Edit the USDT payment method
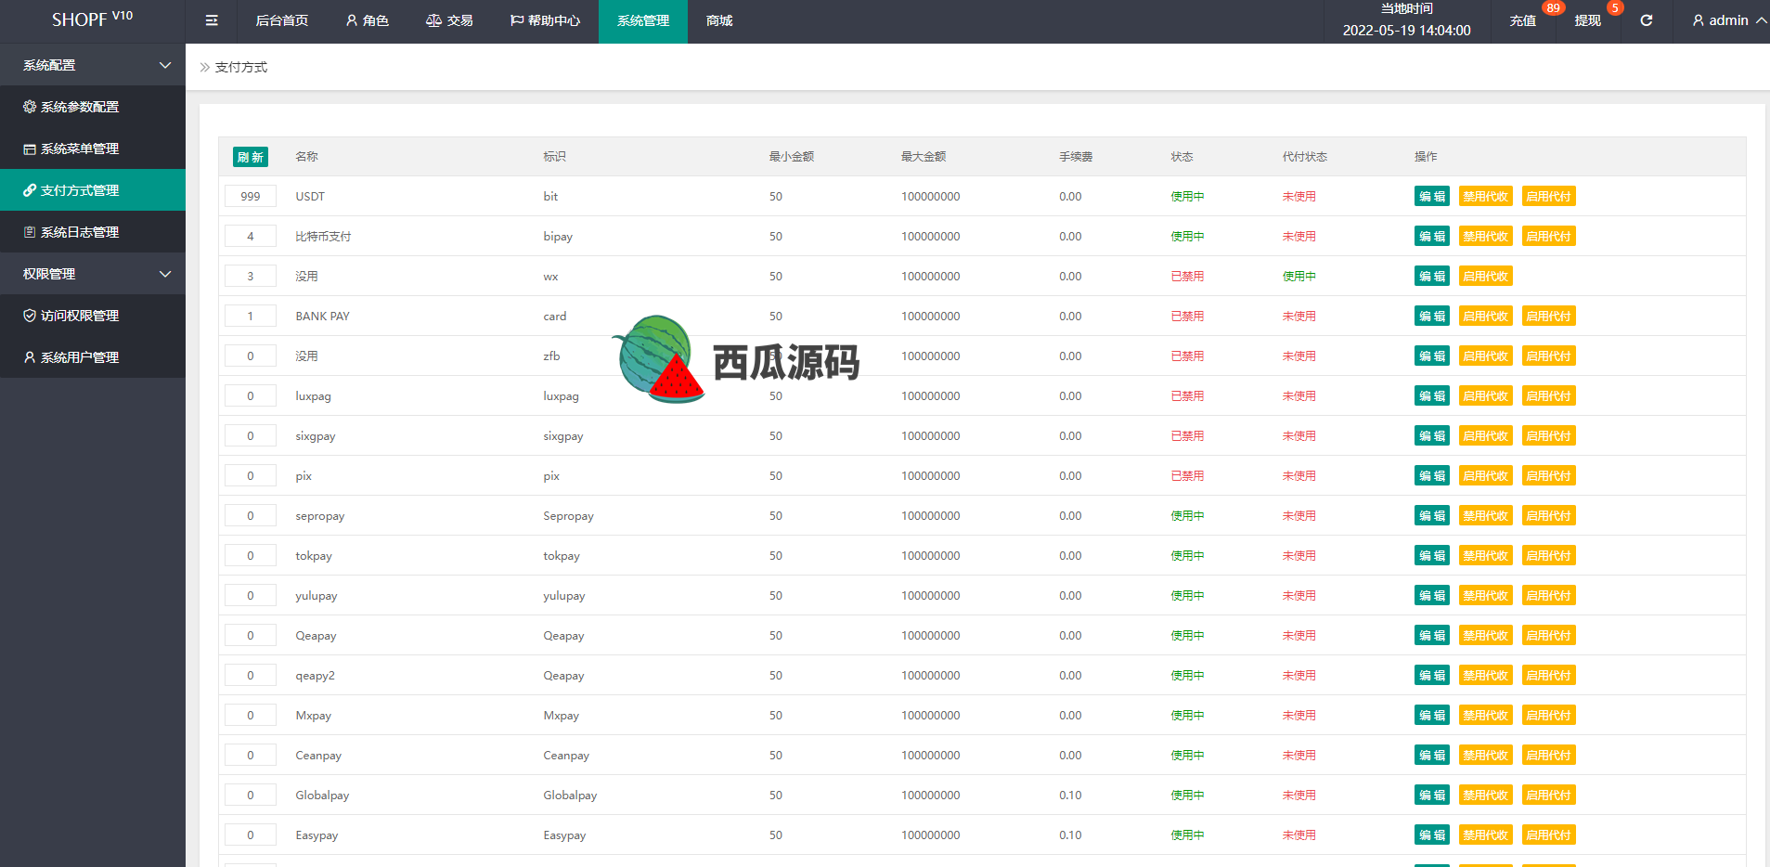1770x867 pixels. (1432, 197)
